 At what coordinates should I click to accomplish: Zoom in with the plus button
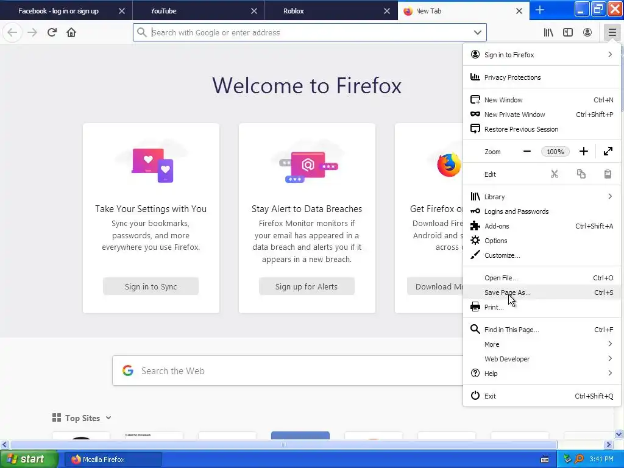point(583,151)
